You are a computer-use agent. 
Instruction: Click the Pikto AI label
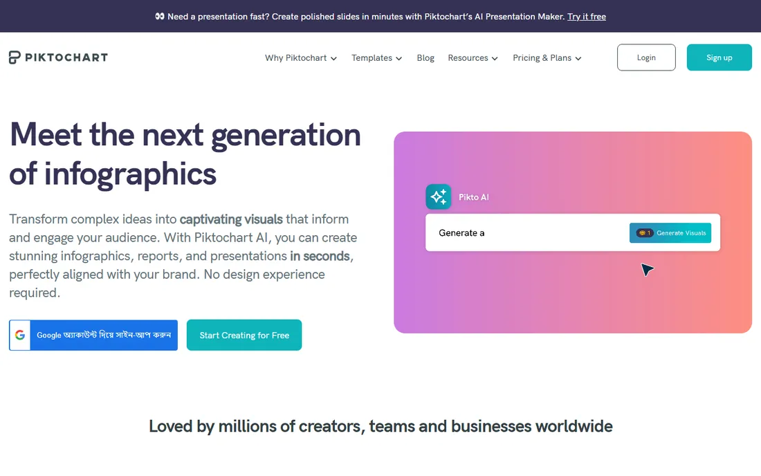point(473,197)
